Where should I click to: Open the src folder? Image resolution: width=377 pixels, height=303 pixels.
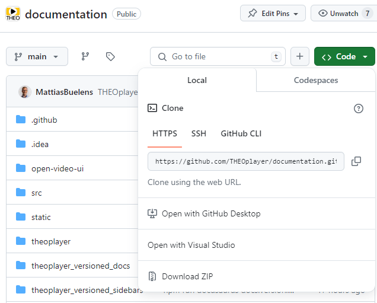pyautogui.click(x=37, y=193)
